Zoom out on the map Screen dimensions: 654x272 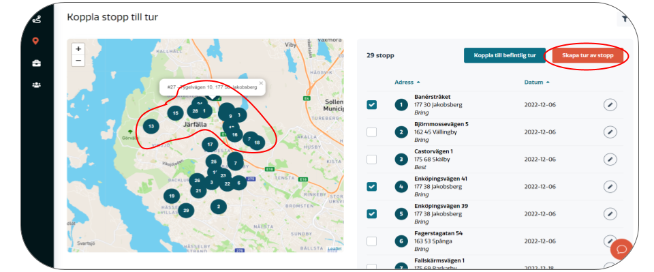(78, 60)
